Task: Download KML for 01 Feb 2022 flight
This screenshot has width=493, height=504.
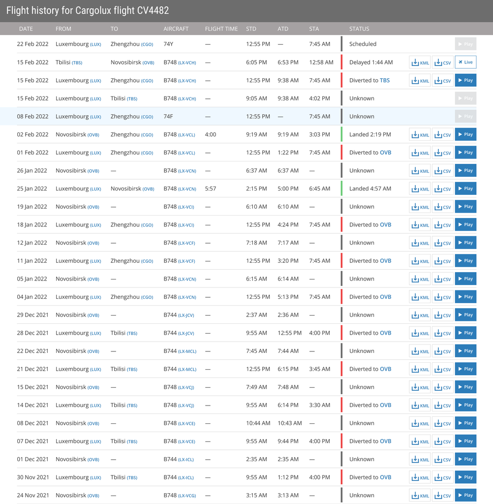Action: coord(420,153)
